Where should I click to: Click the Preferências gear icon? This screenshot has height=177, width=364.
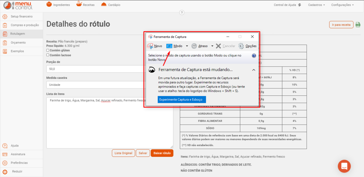coord(5,163)
